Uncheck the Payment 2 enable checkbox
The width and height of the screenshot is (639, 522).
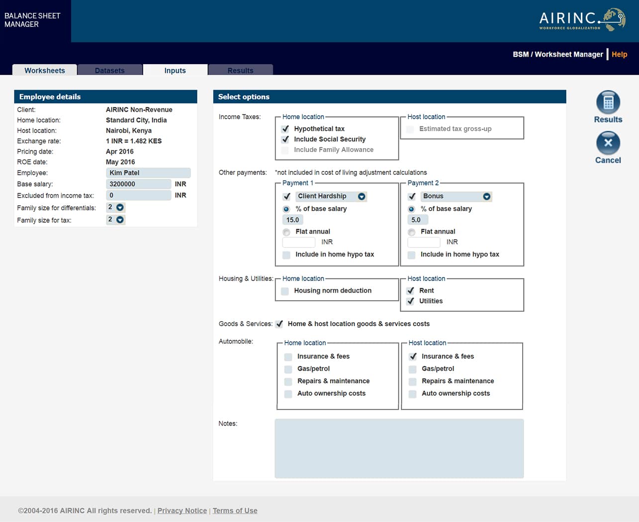coord(412,196)
